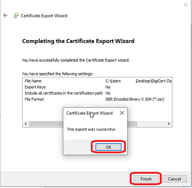Click the back arrow in the wizard header

coord(5,15)
